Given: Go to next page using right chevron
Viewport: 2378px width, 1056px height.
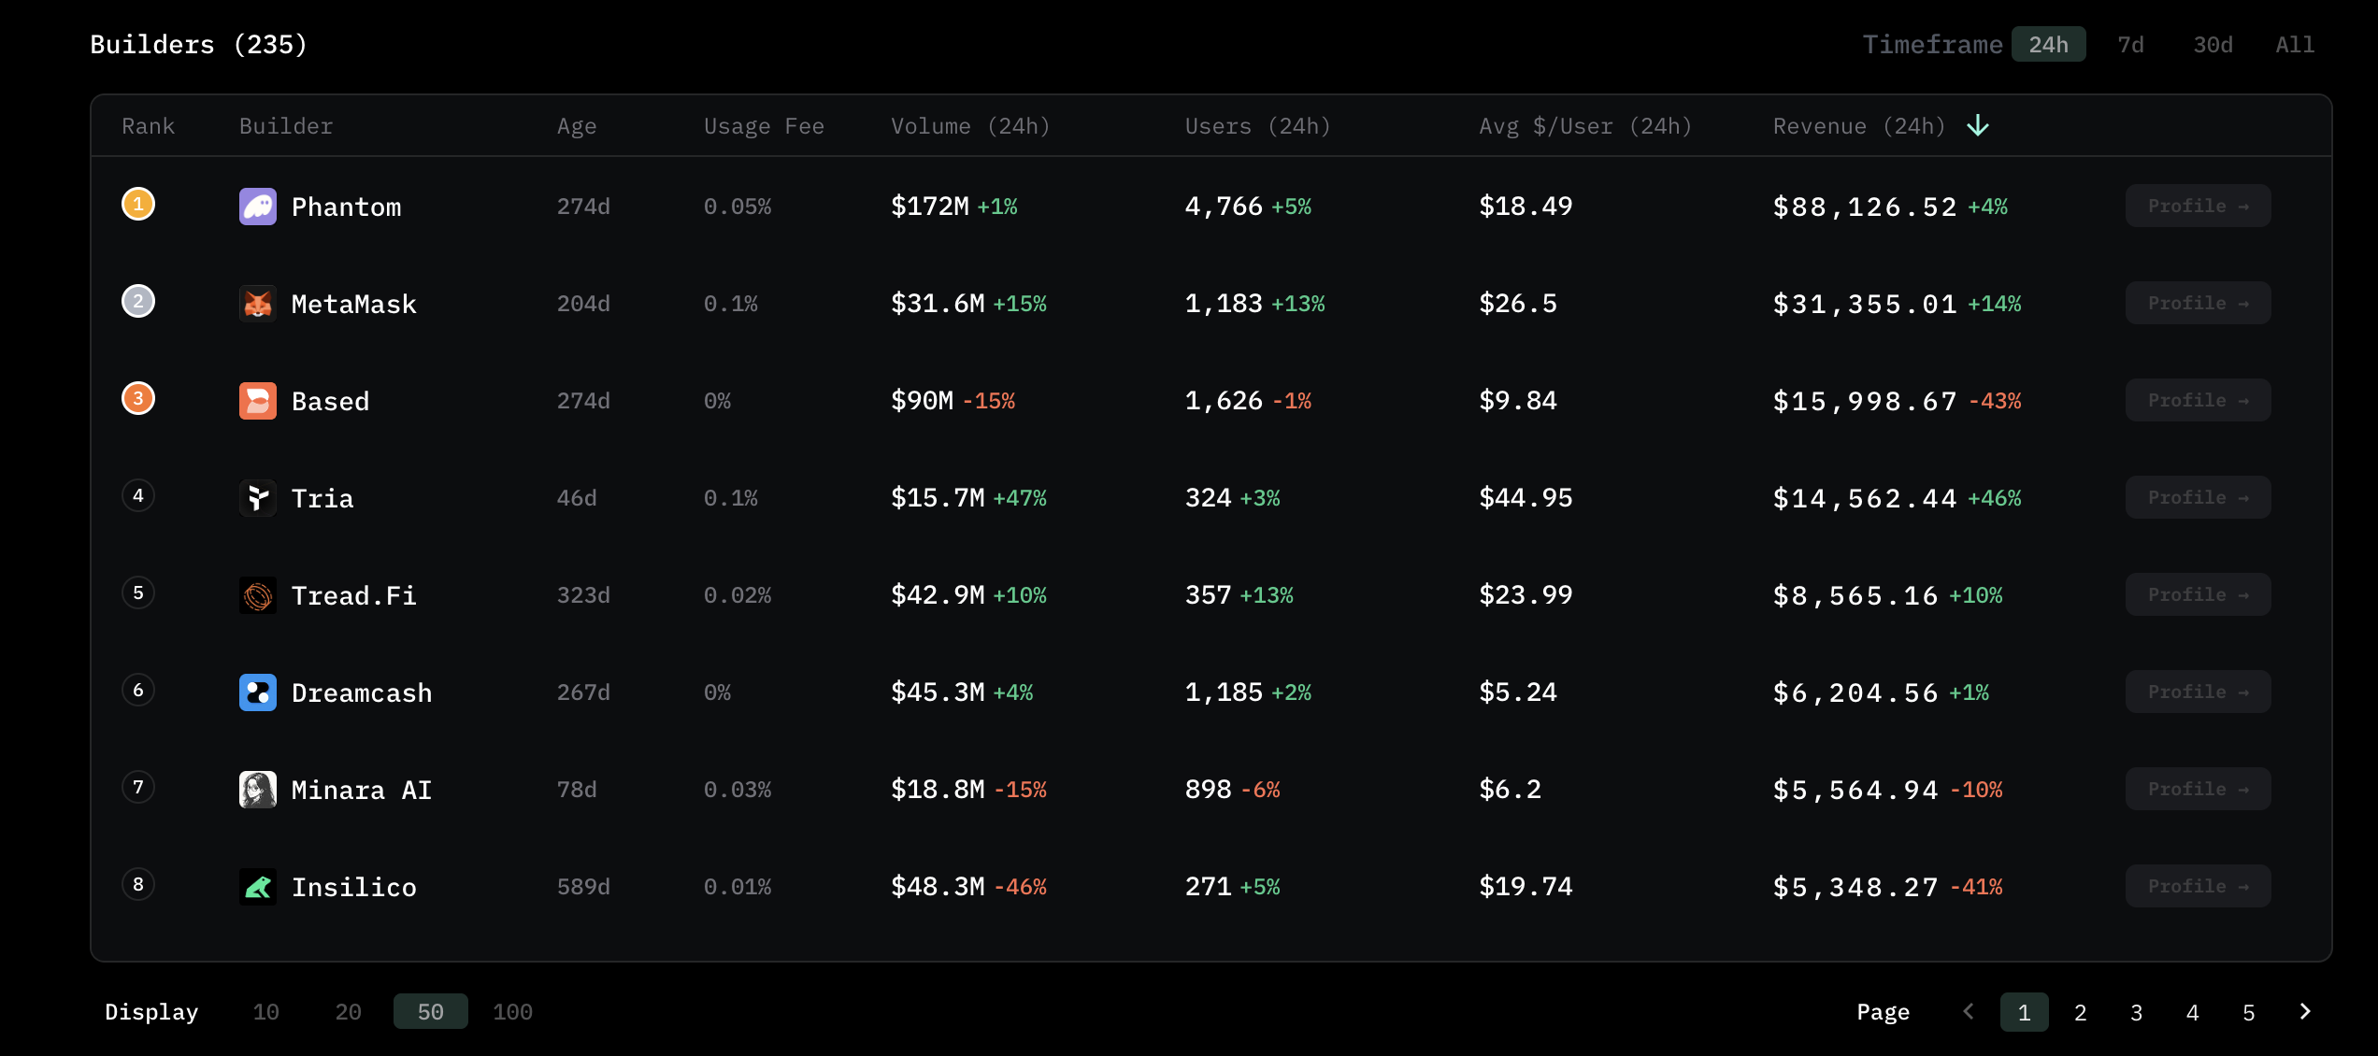Looking at the screenshot, I should pyautogui.click(x=2305, y=1012).
